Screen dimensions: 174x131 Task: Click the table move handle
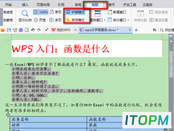8,115
